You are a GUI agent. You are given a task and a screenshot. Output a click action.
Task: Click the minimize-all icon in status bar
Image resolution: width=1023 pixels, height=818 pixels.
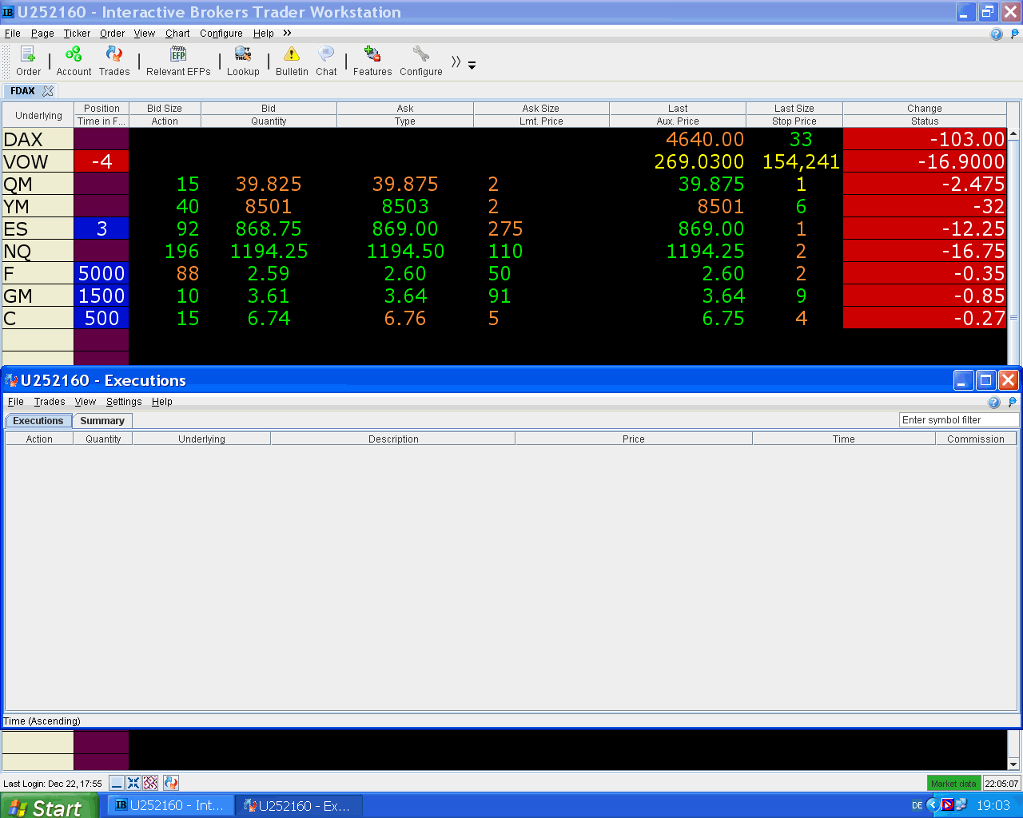[117, 783]
